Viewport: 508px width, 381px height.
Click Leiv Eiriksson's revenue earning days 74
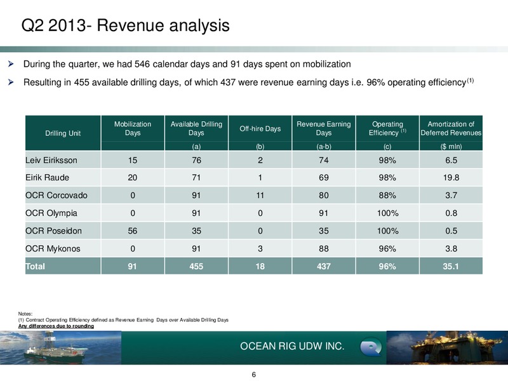point(324,161)
